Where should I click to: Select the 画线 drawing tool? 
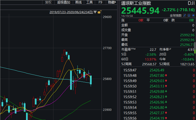[x=78, y=2]
